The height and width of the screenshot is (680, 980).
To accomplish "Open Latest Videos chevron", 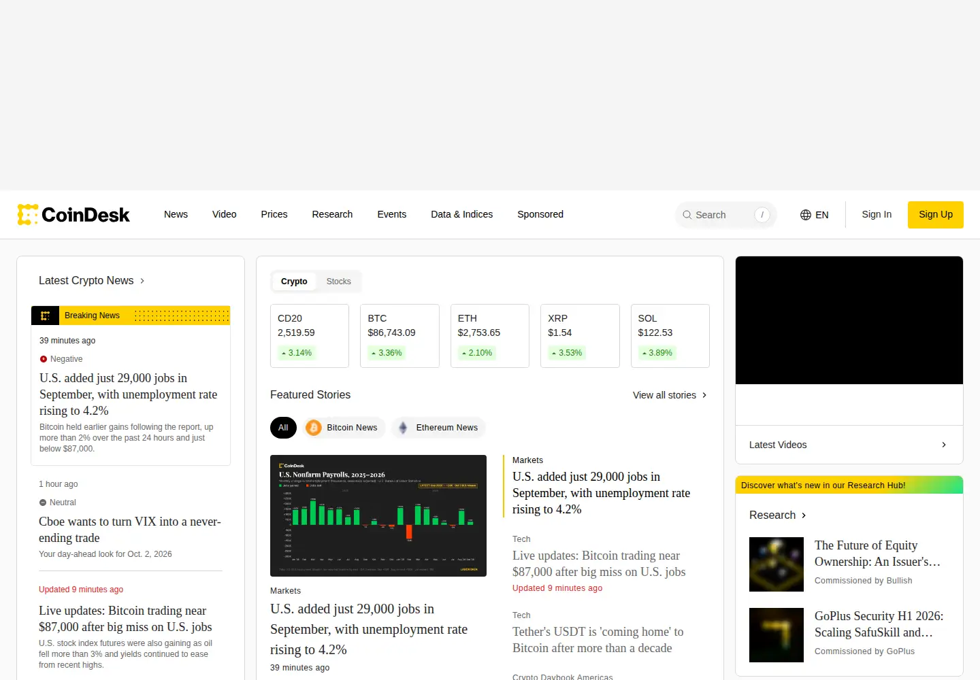I will click(944, 445).
